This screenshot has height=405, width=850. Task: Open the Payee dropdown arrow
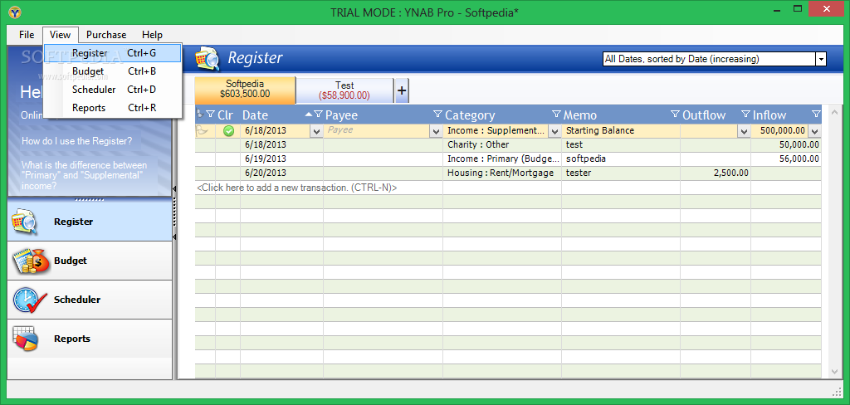click(x=436, y=131)
